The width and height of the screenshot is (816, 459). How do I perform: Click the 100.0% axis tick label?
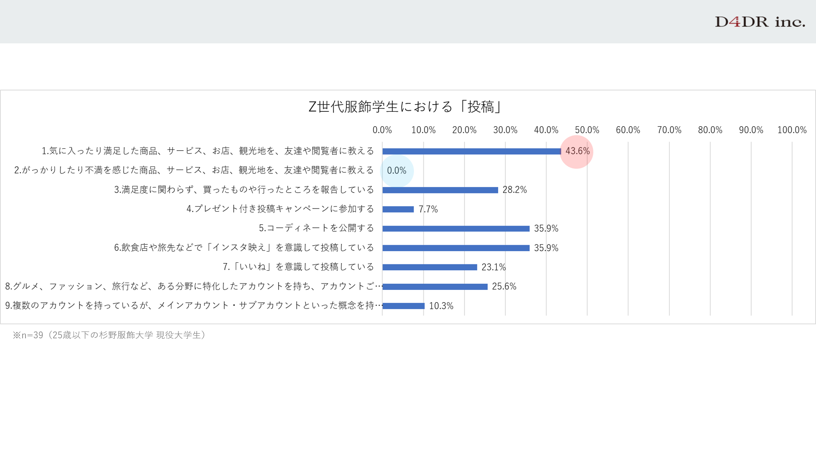pos(792,130)
